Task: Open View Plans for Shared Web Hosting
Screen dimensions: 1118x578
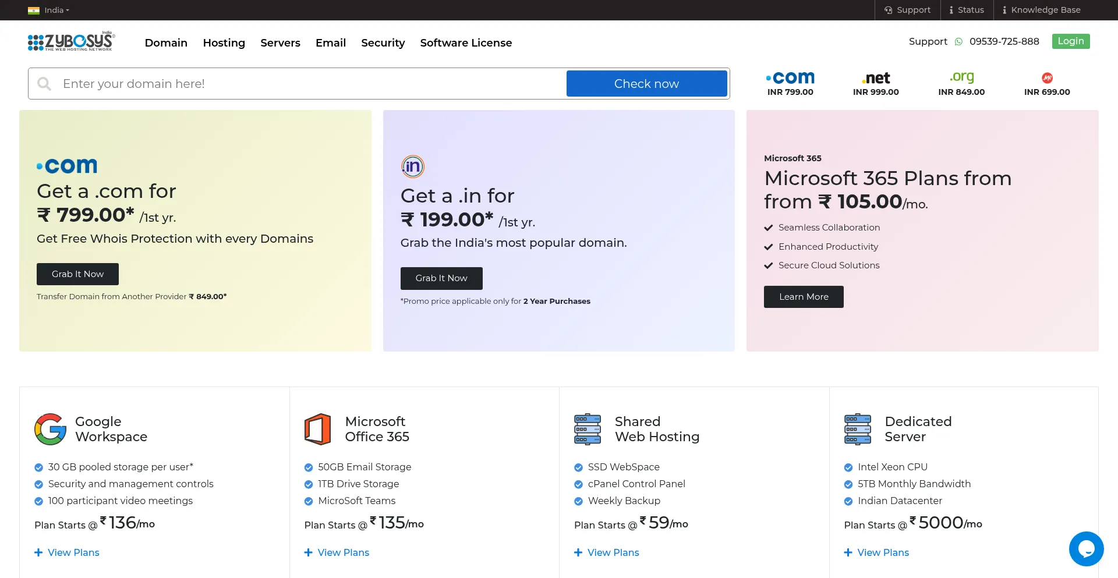Action: pyautogui.click(x=607, y=552)
